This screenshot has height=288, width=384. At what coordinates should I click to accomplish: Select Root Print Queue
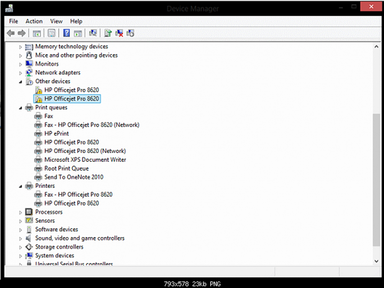(67, 168)
